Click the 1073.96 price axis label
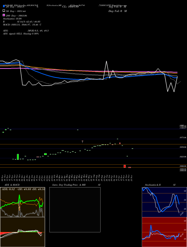Image resolution: width=187 pixels, height=247 pixels. click(x=183, y=137)
